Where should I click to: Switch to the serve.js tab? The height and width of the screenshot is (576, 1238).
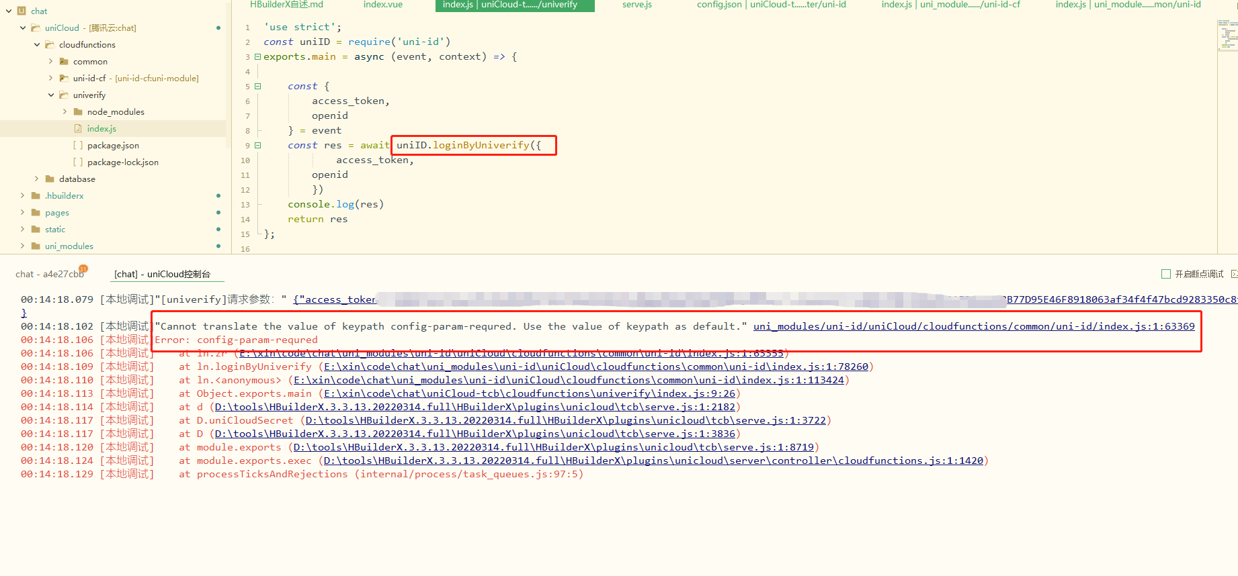636,5
